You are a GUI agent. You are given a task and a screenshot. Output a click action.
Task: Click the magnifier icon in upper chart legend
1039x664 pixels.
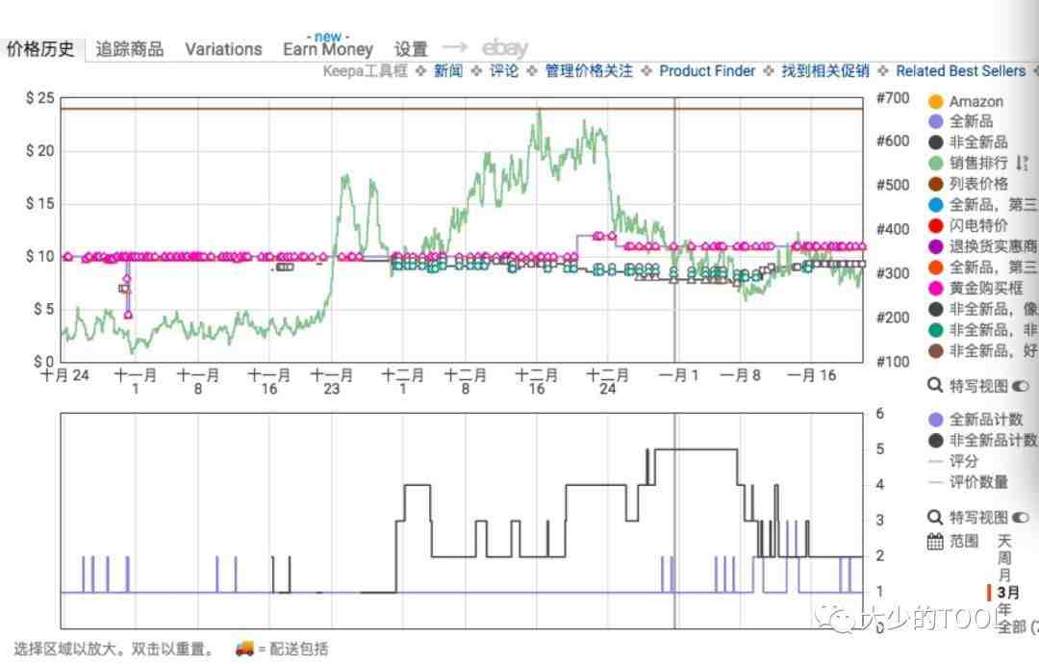click(934, 386)
